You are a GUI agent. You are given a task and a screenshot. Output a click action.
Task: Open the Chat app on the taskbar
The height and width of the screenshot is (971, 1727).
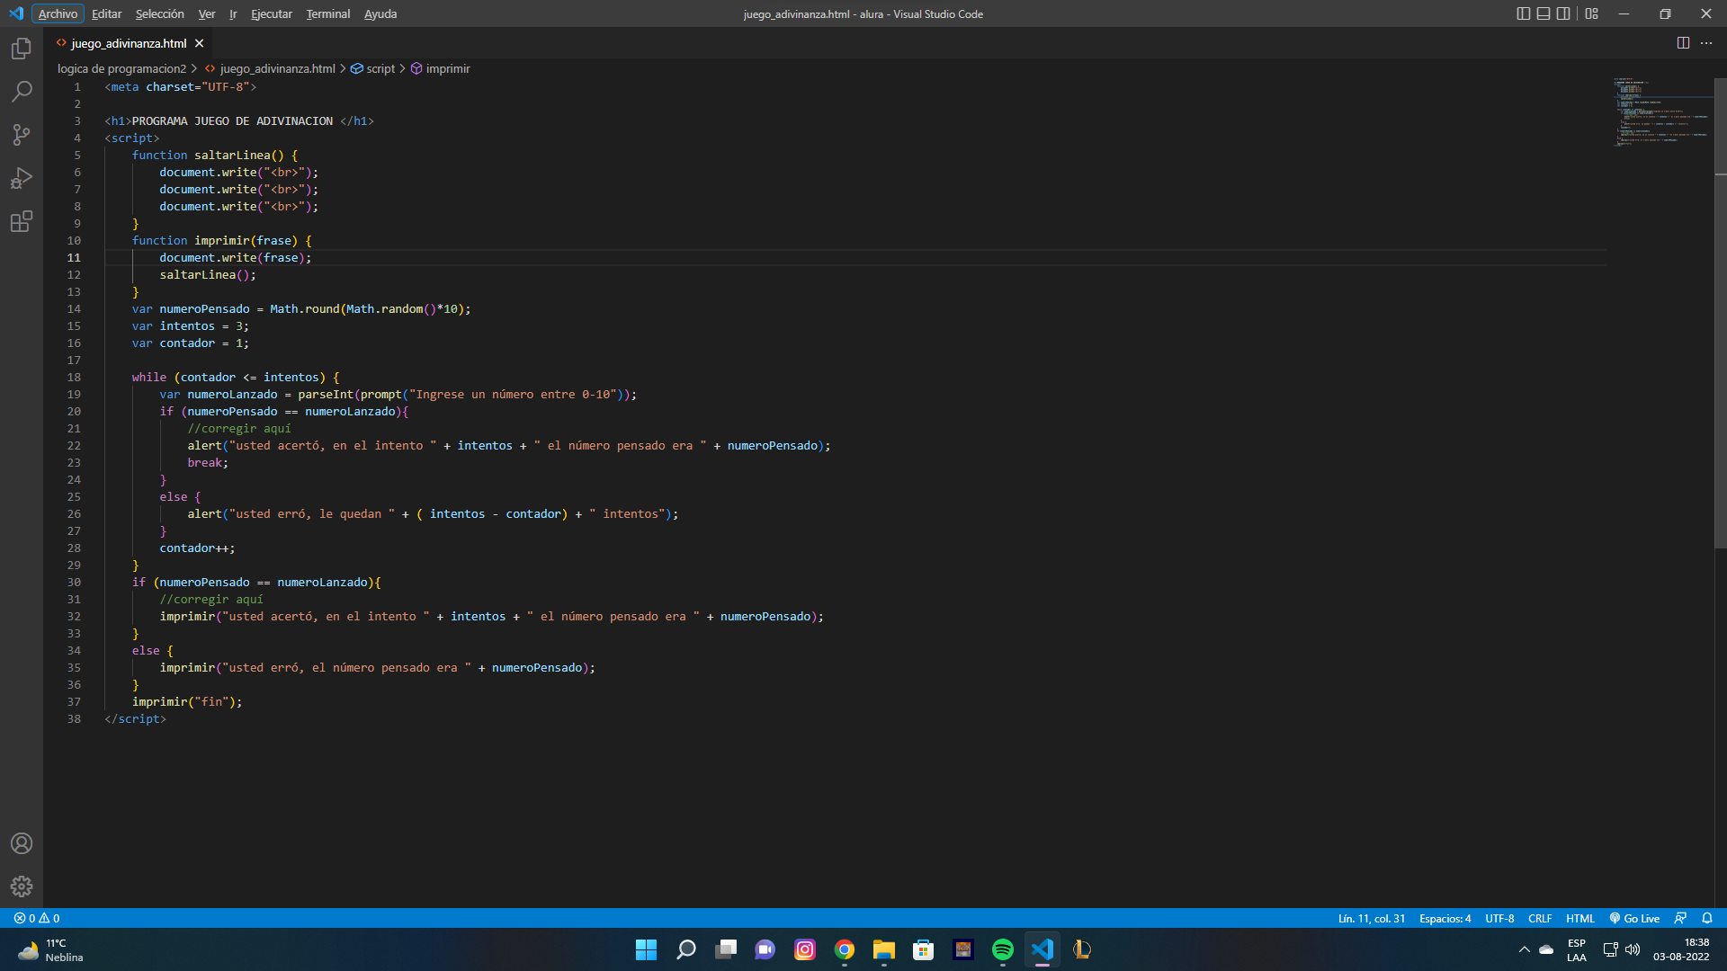(x=765, y=949)
